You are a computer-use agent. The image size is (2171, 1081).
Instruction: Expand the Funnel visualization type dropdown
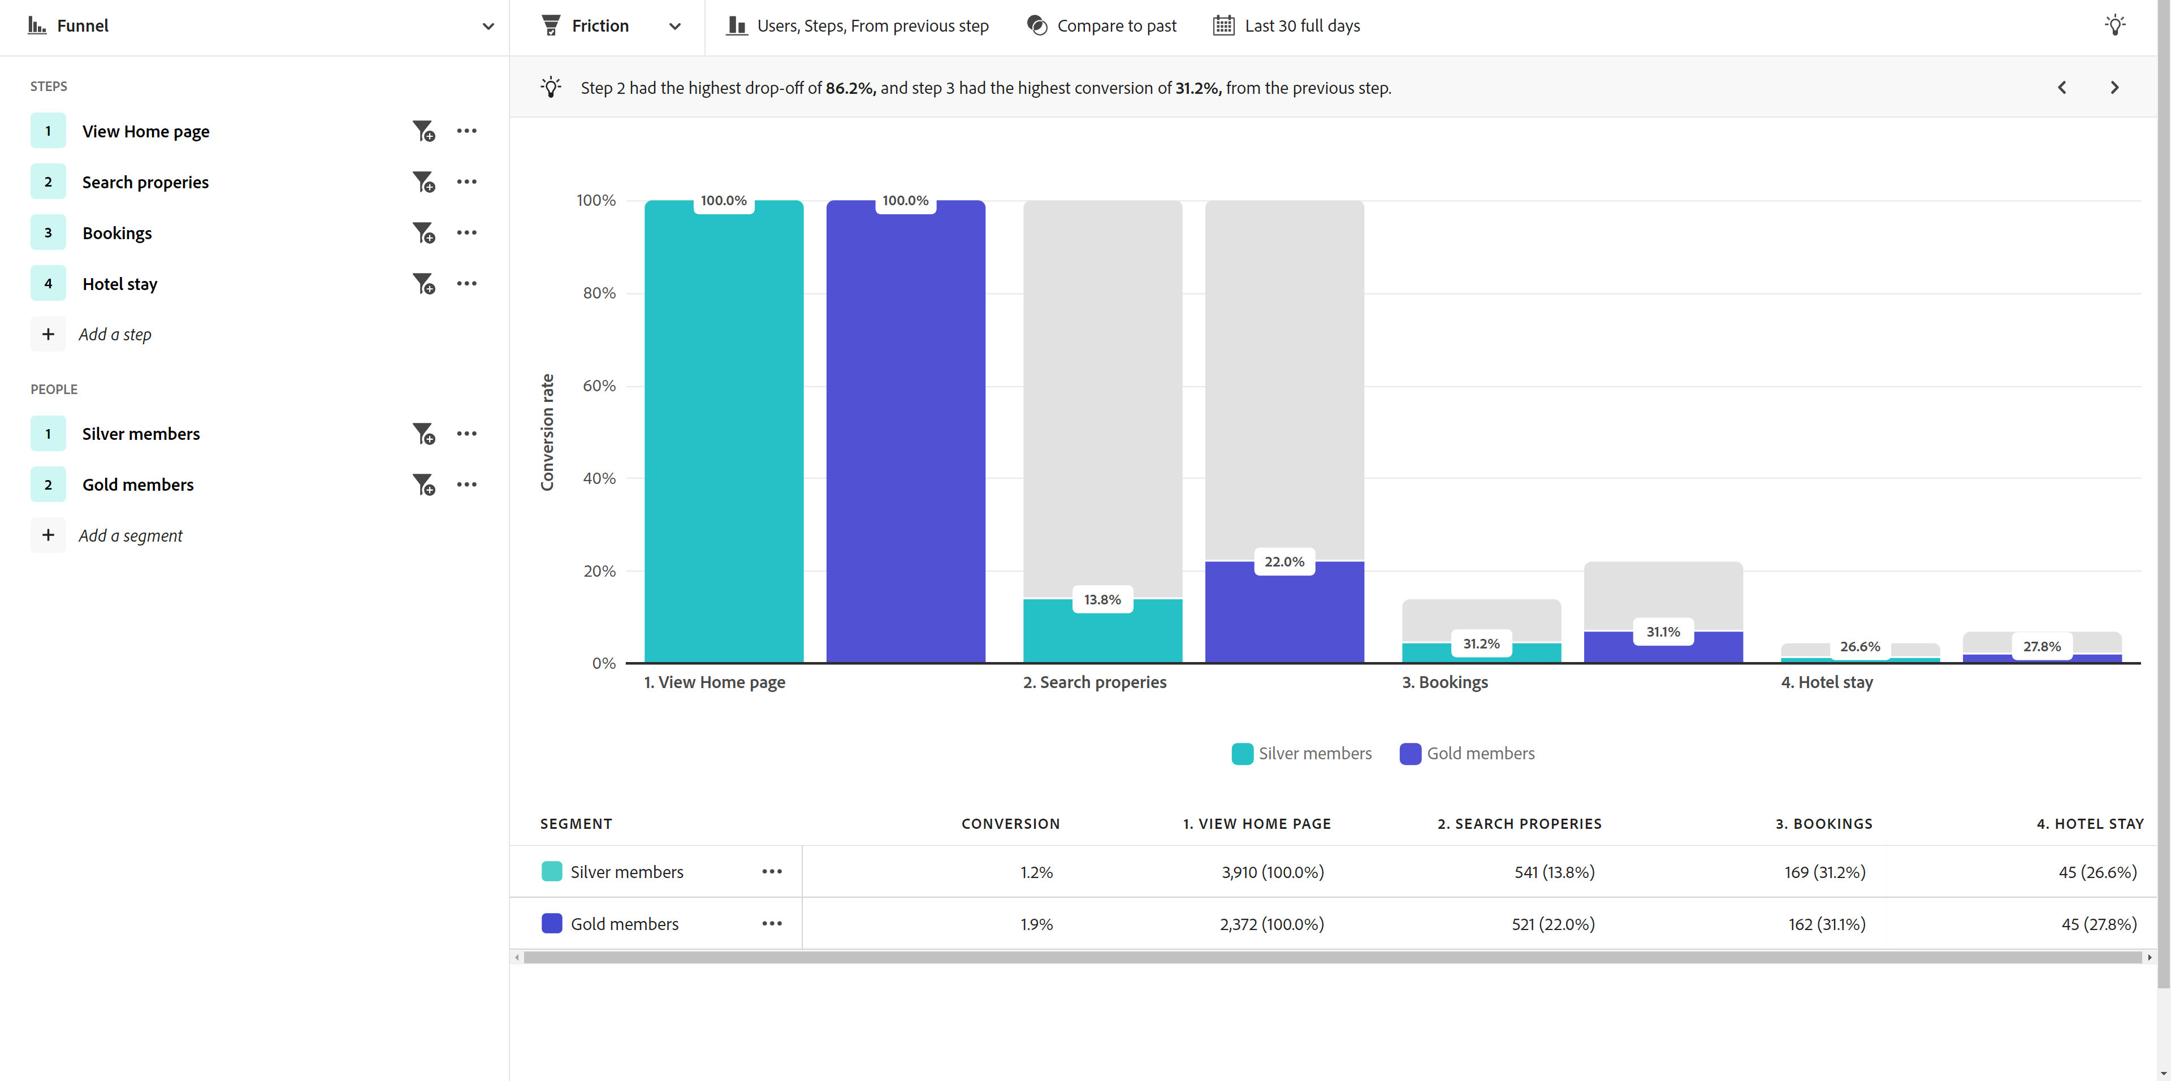tap(487, 25)
